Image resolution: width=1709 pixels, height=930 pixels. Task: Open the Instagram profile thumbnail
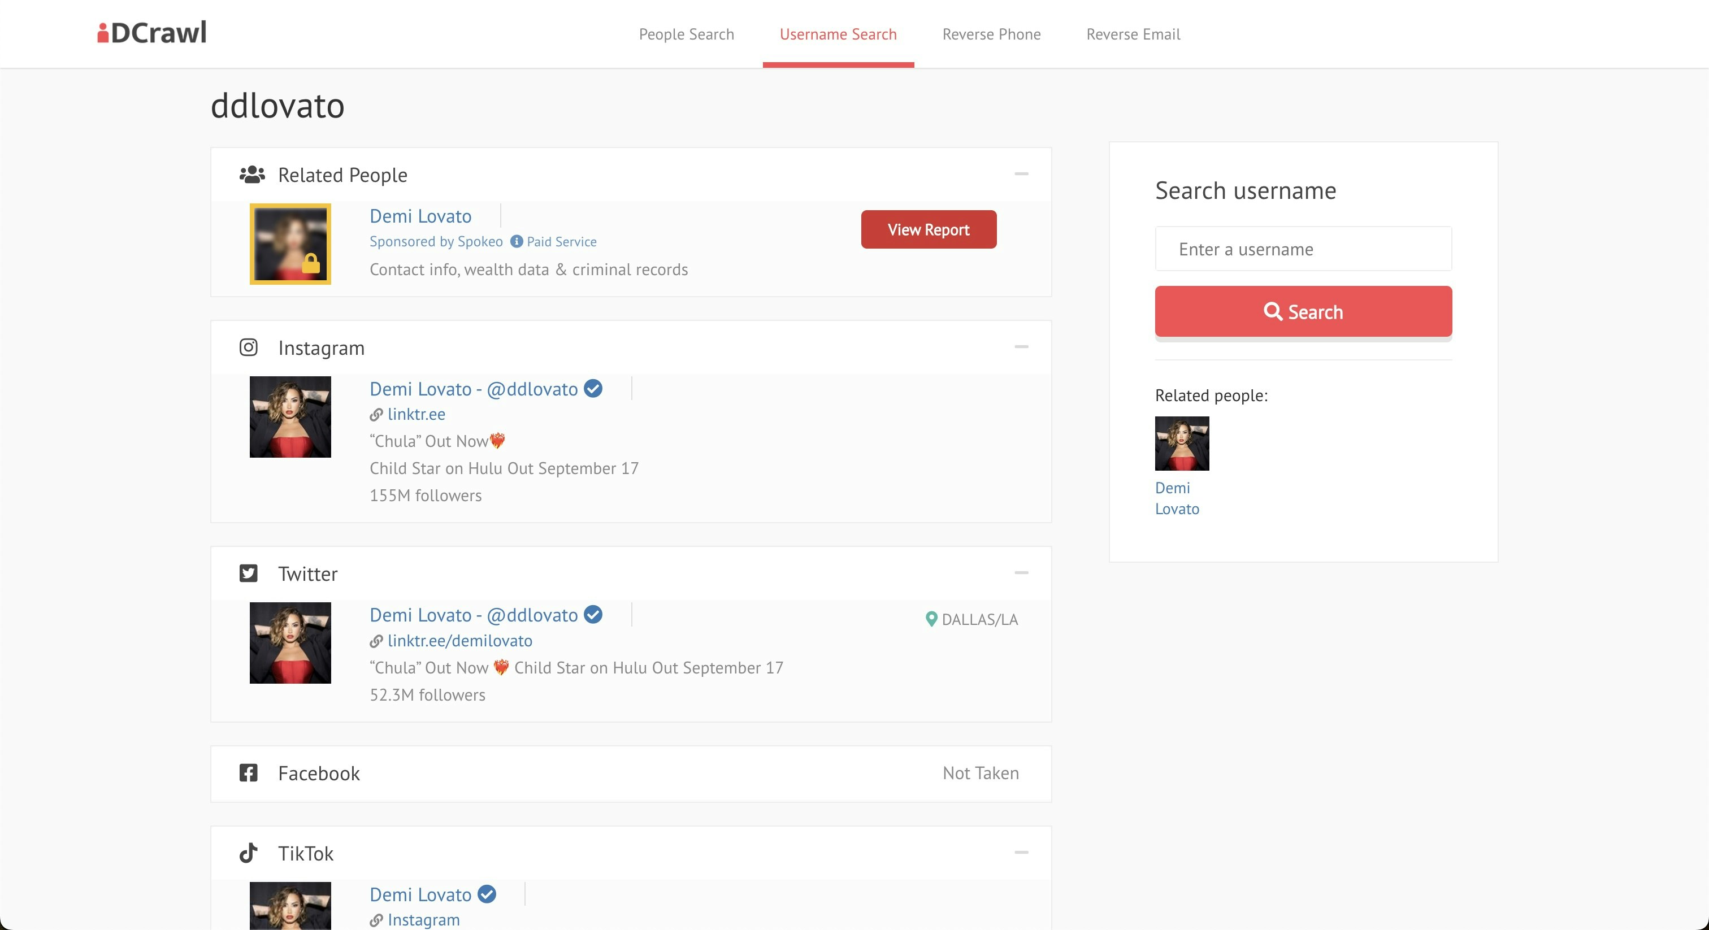point(290,417)
